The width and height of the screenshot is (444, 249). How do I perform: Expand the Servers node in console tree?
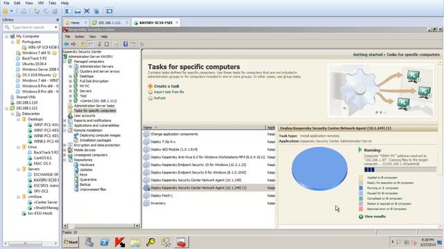70,91
